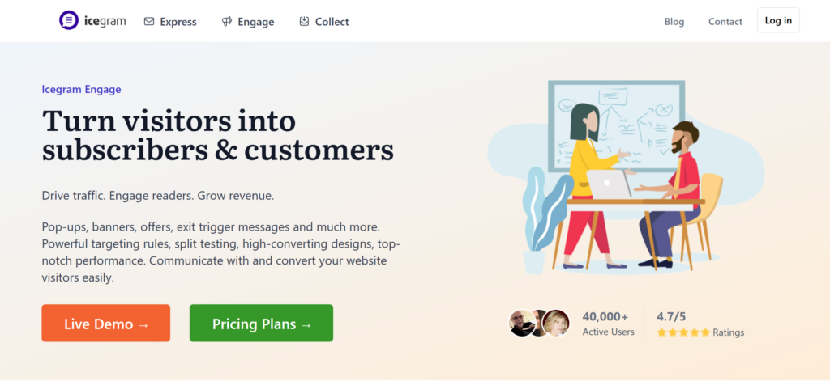This screenshot has width=830, height=381.
Task: Open the Contact link
Action: click(x=725, y=22)
